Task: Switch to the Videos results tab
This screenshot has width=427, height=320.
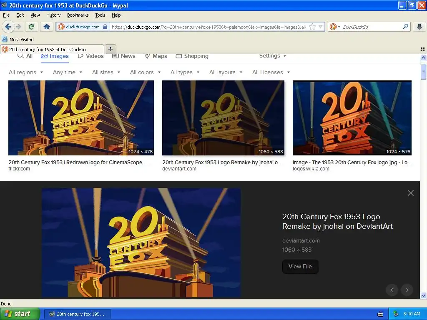Action: point(90,56)
